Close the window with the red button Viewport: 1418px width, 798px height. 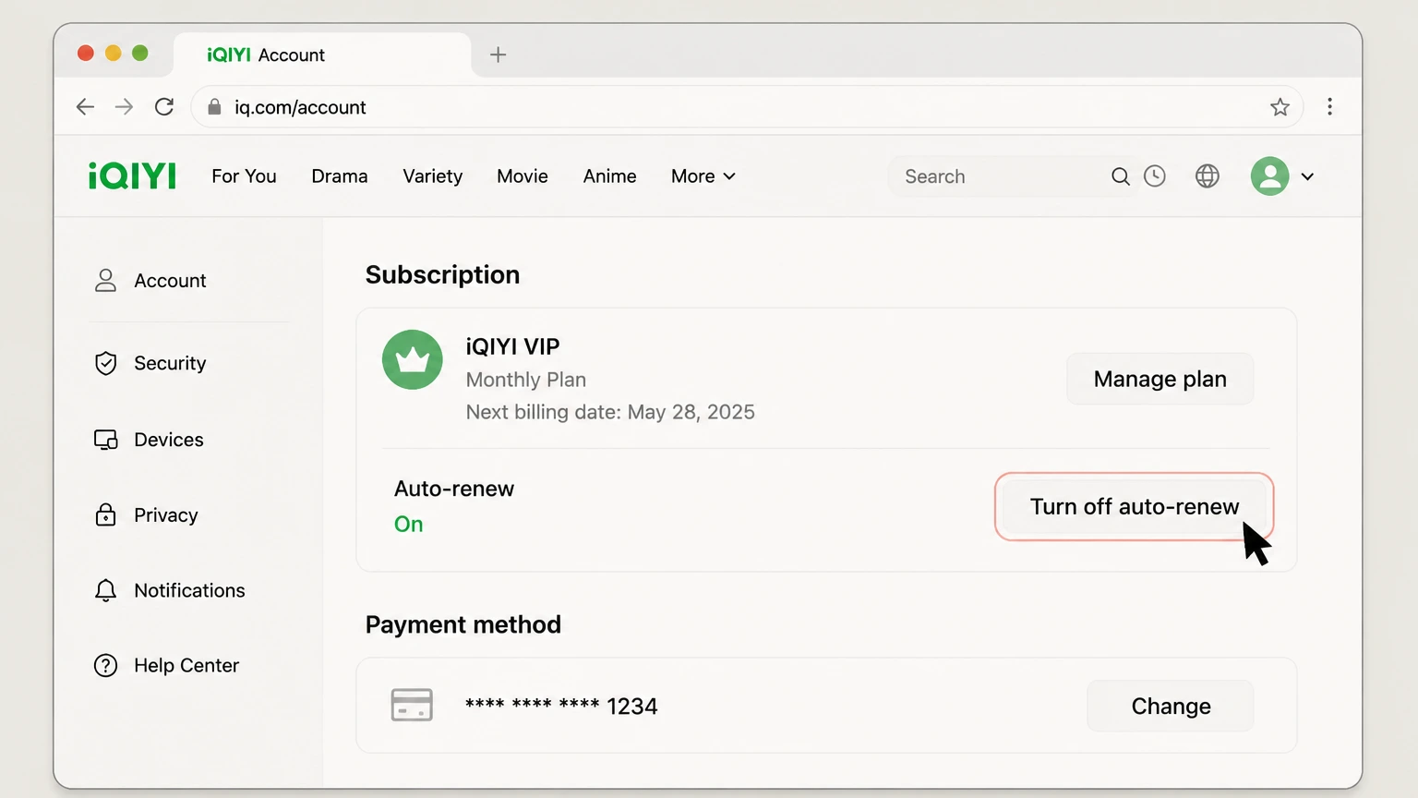[86, 54]
